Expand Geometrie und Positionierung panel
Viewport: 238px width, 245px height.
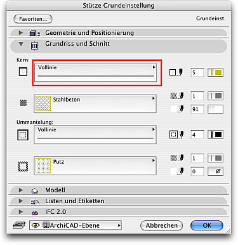[21, 33]
